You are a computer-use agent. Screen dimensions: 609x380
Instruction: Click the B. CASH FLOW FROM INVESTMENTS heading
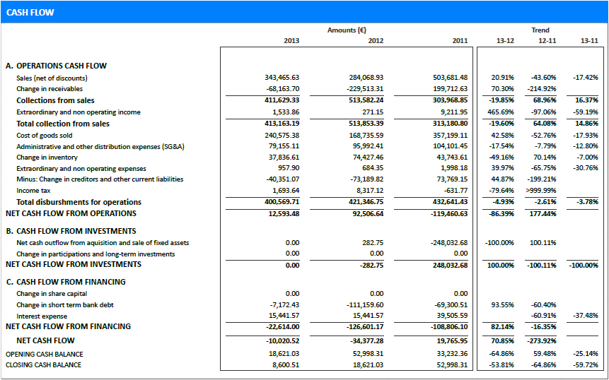click(x=71, y=231)
